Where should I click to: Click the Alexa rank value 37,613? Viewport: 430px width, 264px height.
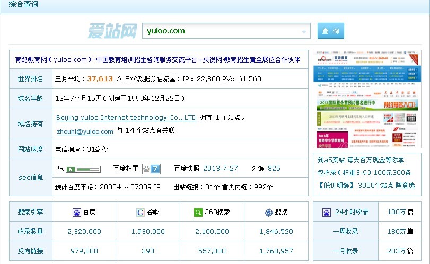(100, 78)
